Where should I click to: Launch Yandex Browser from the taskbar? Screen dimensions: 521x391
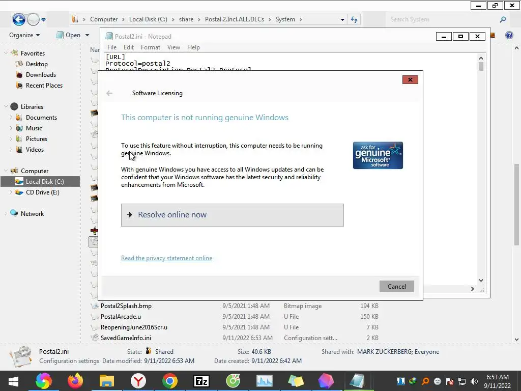click(x=138, y=381)
